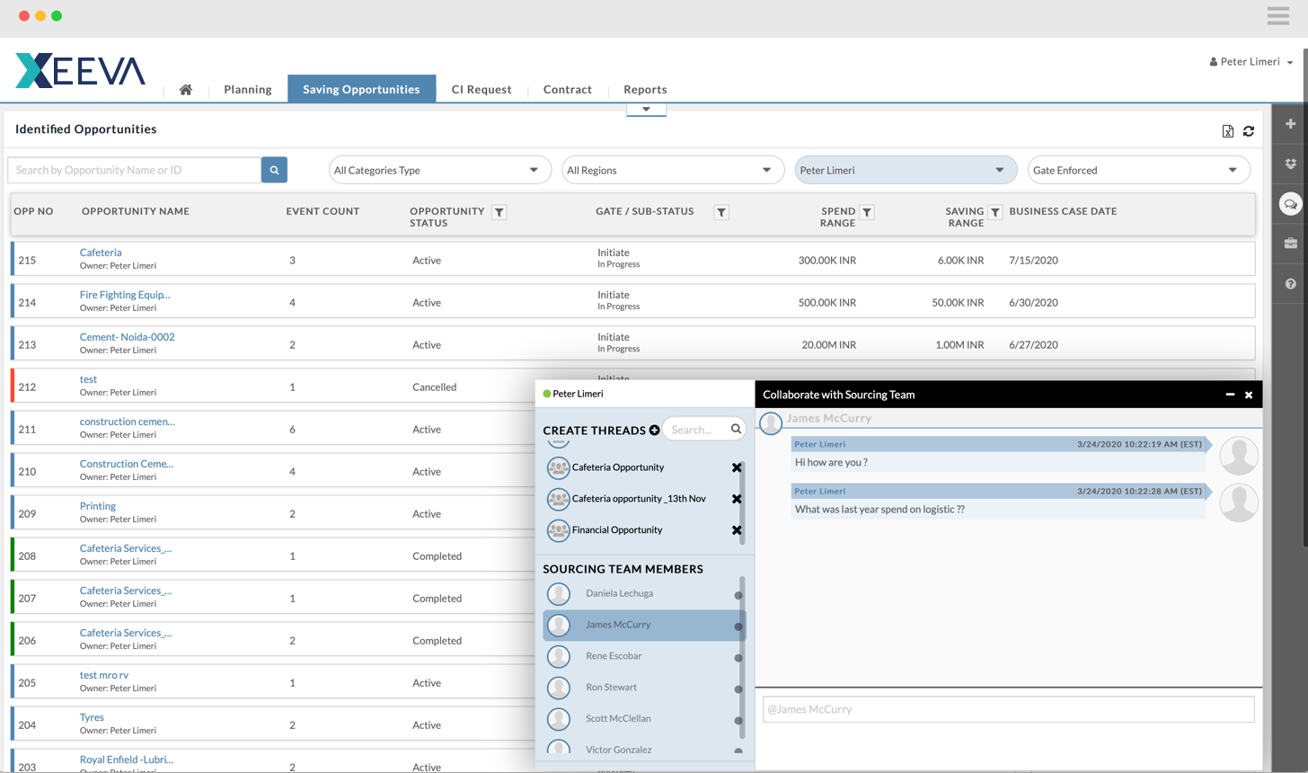Image resolution: width=1308 pixels, height=773 pixels.
Task: Open the test mro rv opportunity
Action: (x=104, y=675)
